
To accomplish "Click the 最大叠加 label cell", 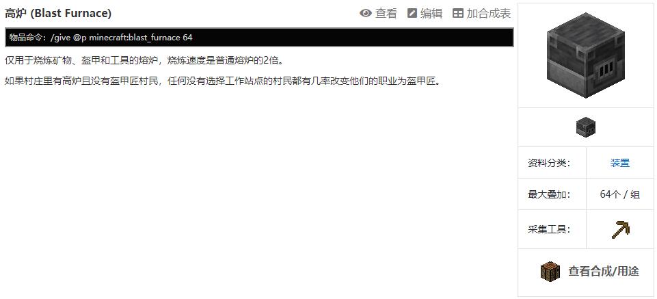I will click(552, 194).
